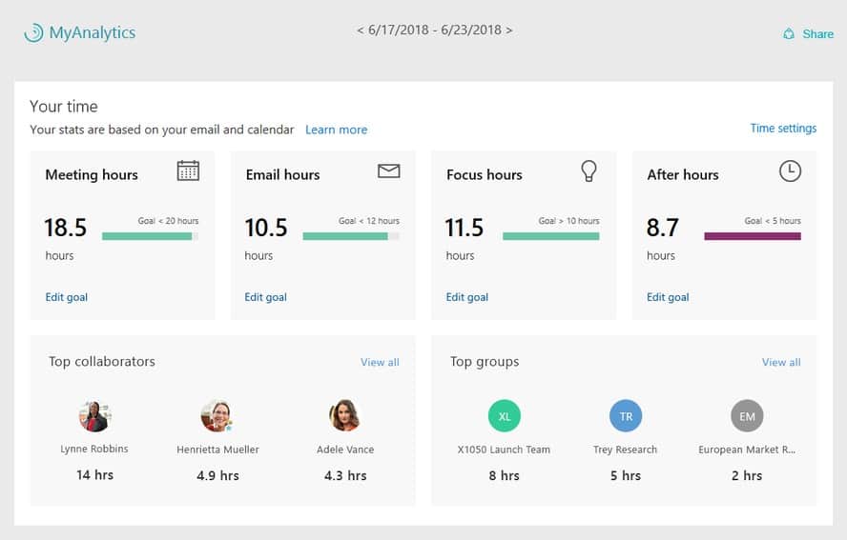
Task: Select Lynne Robbins profile photo
Action: point(94,416)
